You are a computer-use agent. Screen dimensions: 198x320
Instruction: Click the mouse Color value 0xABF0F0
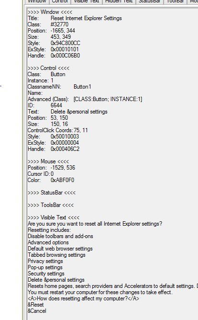[x=62, y=180]
